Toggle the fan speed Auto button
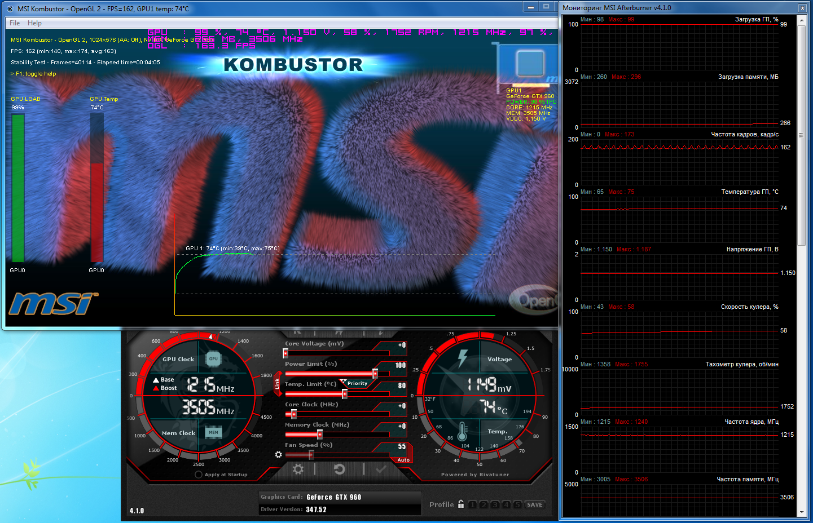The width and height of the screenshot is (813, 523). (x=403, y=460)
